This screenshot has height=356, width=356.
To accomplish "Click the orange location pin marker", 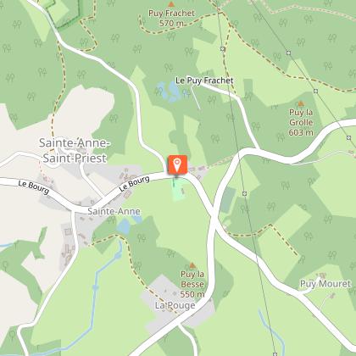I will 177,164.
